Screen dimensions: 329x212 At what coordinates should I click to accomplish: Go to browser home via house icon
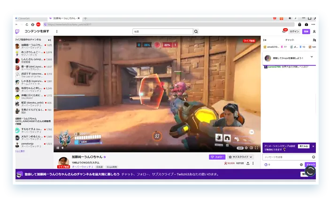(32, 24)
